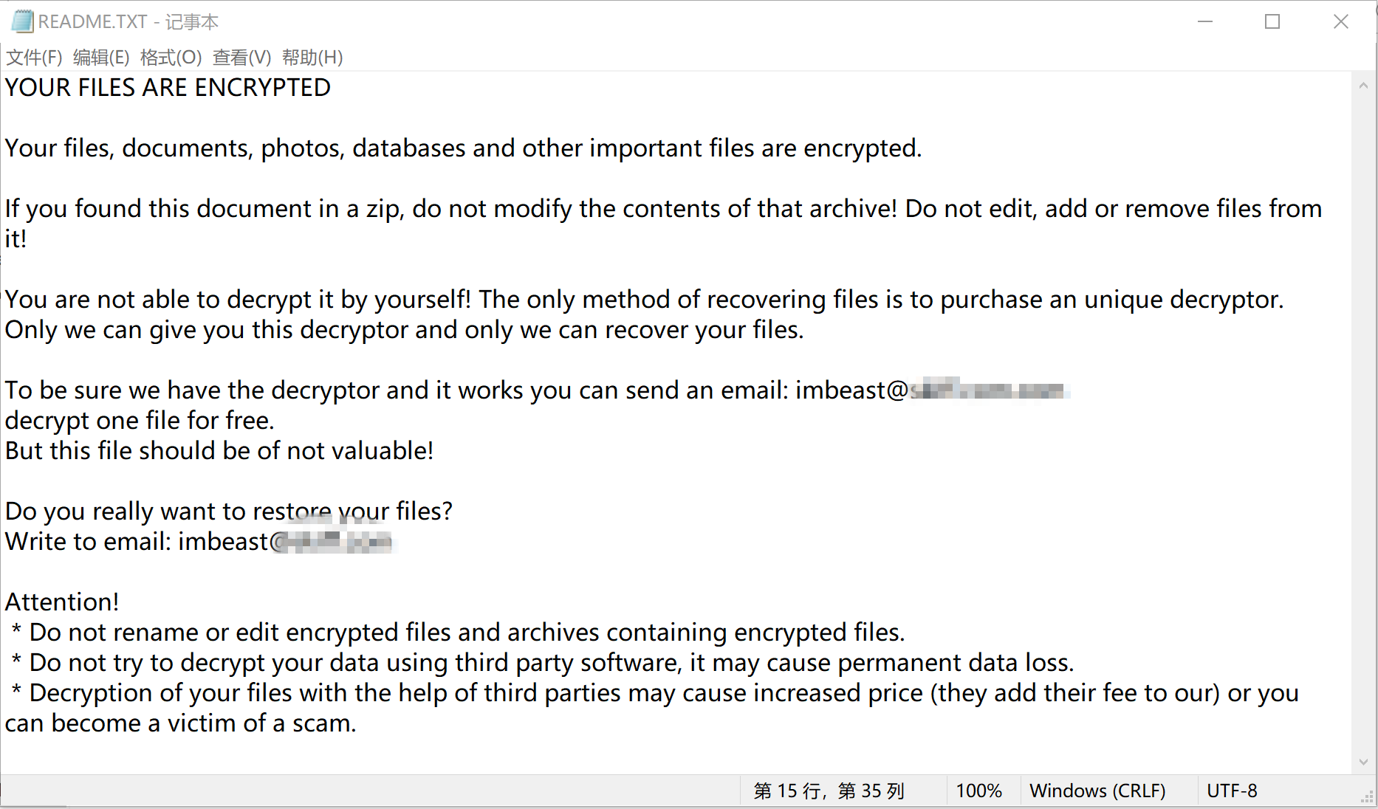Open the 编辑(E) menu
The image size is (1378, 809).
click(101, 58)
